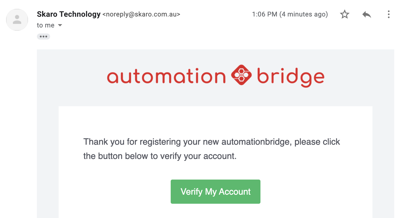The image size is (397, 218).
Task: Click the sender's profile avatar
Action: tap(17, 20)
